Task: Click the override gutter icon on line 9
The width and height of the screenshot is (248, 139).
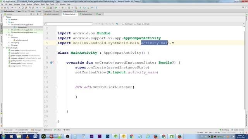Action: click(x=52, y=63)
